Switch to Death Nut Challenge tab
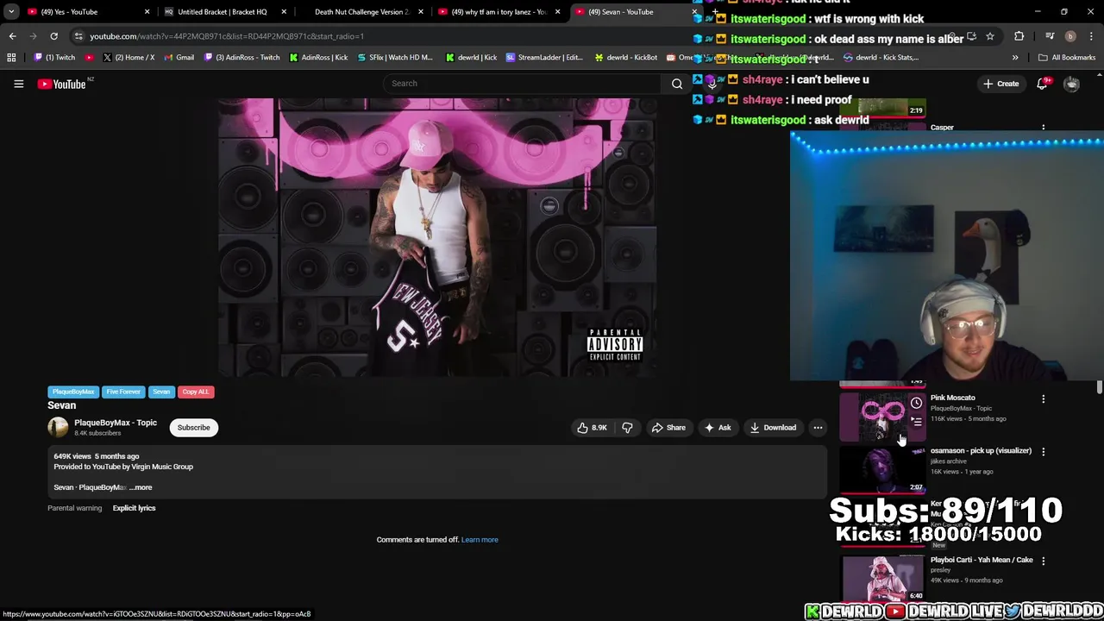The height and width of the screenshot is (621, 1104). point(361,12)
